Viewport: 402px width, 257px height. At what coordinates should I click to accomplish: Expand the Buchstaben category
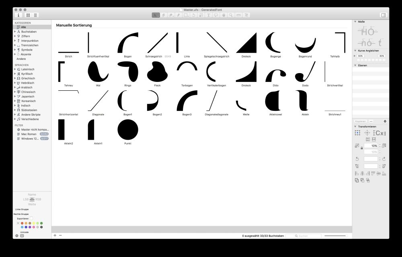[15, 32]
